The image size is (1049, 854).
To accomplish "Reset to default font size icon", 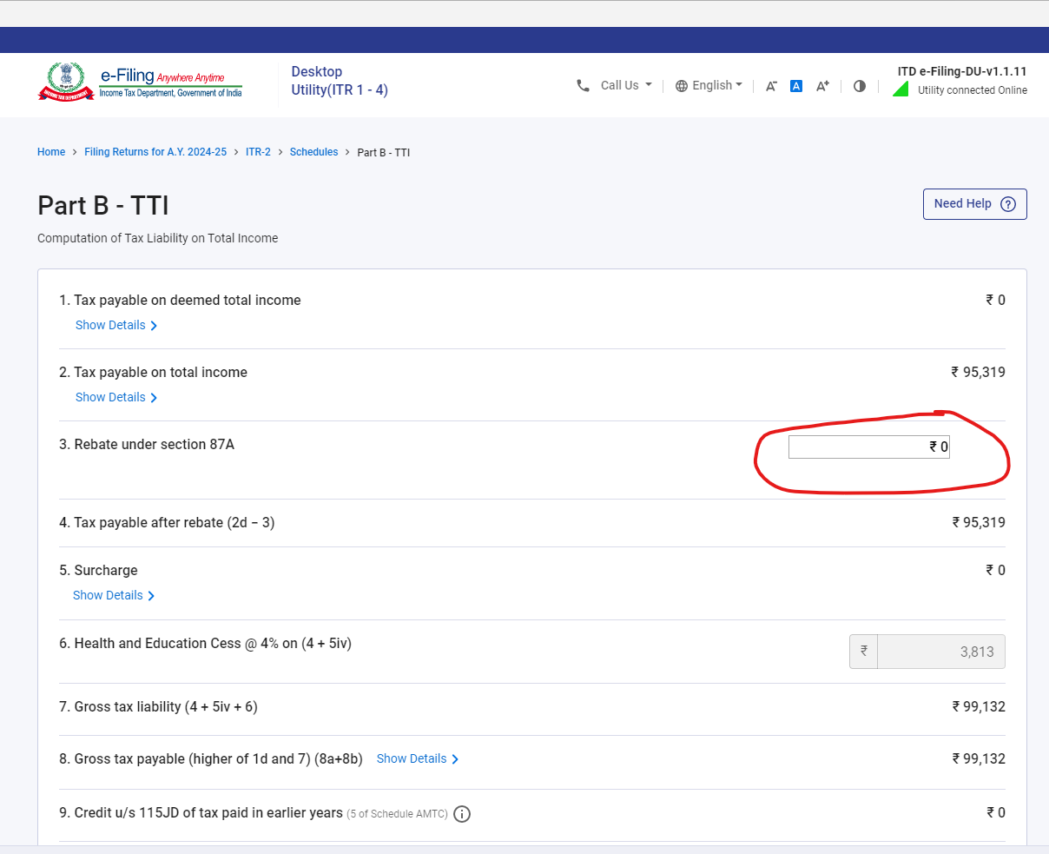I will pos(796,86).
